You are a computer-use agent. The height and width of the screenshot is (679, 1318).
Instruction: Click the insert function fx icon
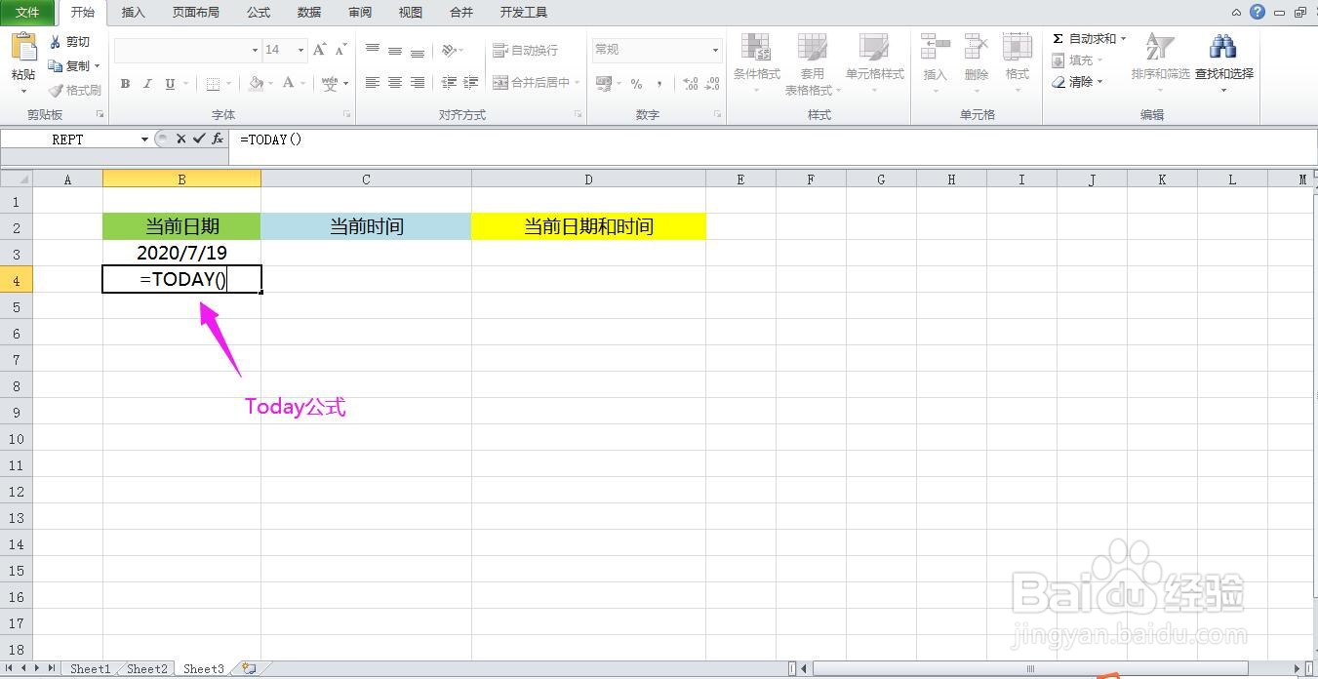click(x=218, y=140)
